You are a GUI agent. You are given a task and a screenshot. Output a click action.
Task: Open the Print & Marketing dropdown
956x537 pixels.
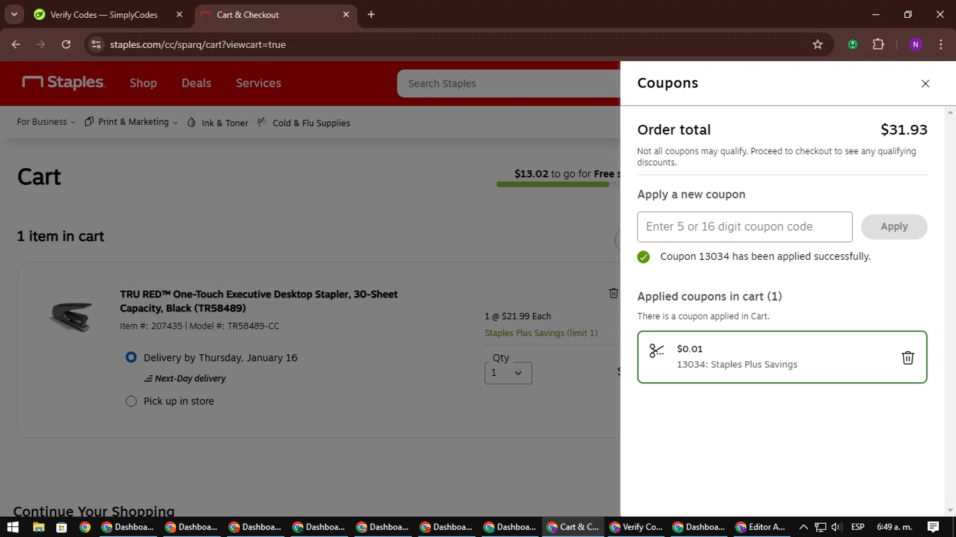coord(131,122)
